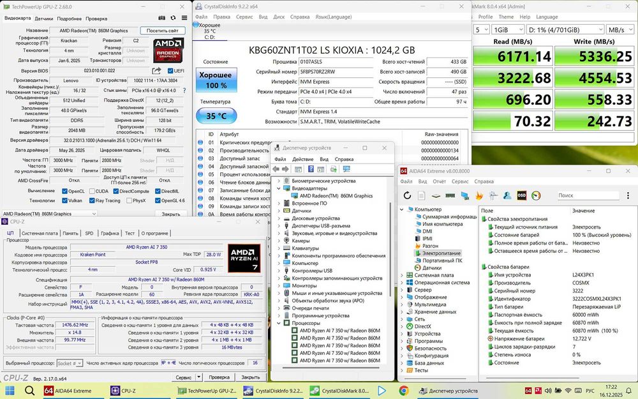Switch to the Подробнее tab in GPU-Z

point(69,19)
